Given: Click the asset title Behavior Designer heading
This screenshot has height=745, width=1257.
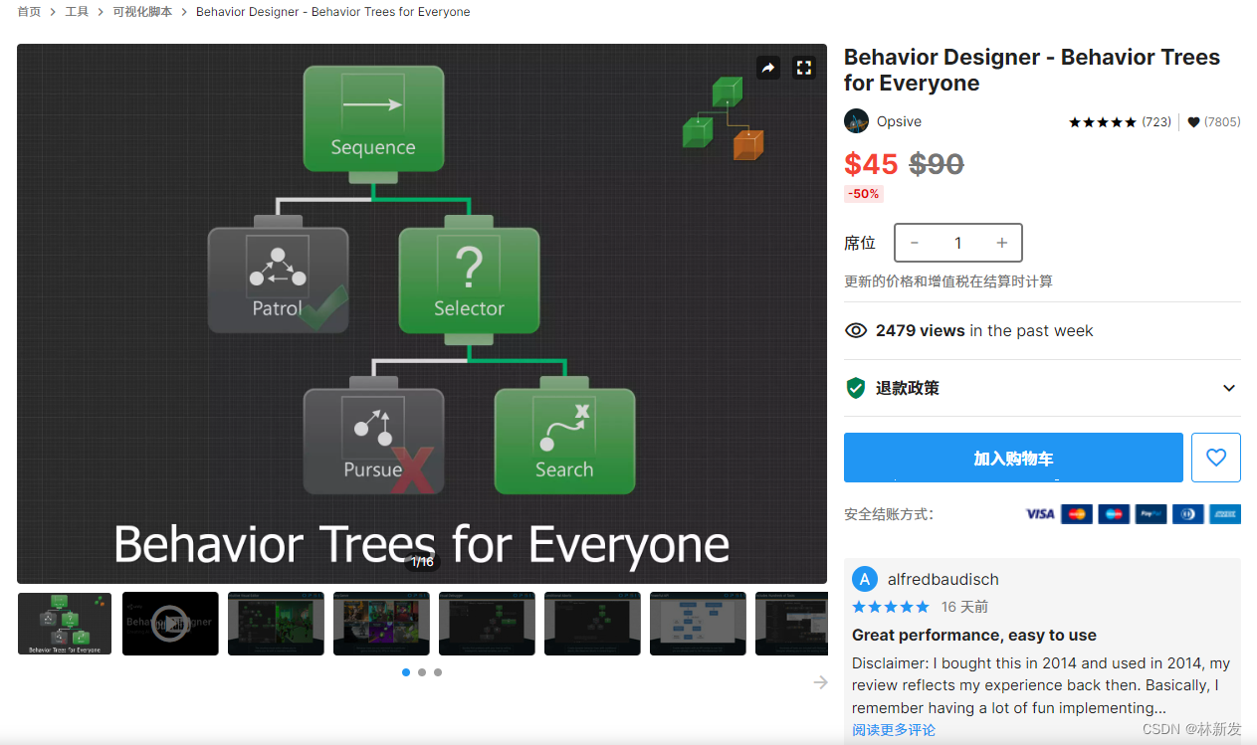Looking at the screenshot, I should (1032, 70).
